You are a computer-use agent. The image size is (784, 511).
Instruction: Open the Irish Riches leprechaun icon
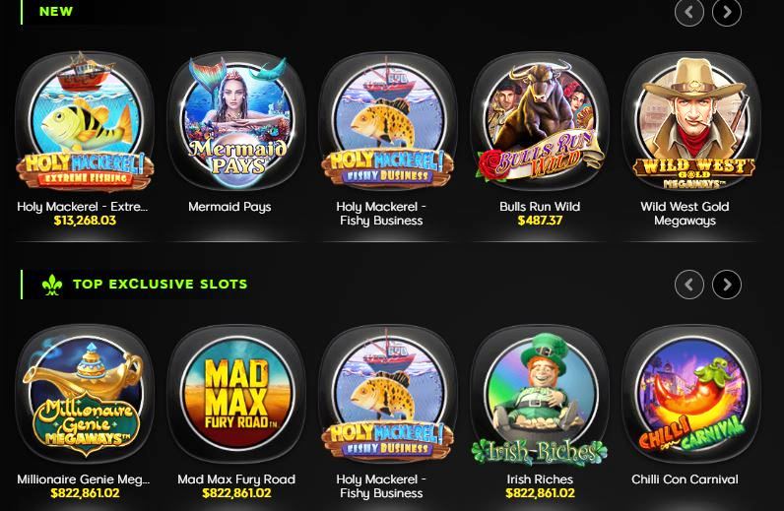[540, 394]
